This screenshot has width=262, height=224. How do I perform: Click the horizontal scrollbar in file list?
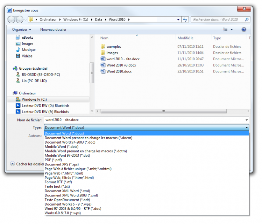click(x=163, y=111)
